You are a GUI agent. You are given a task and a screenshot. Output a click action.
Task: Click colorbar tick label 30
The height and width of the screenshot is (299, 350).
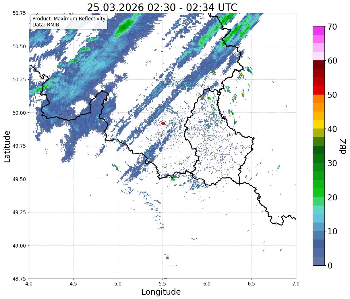point(332,163)
